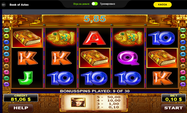Click the 18+ age rating badge
This screenshot has width=187, height=113.
[x=3, y=5]
